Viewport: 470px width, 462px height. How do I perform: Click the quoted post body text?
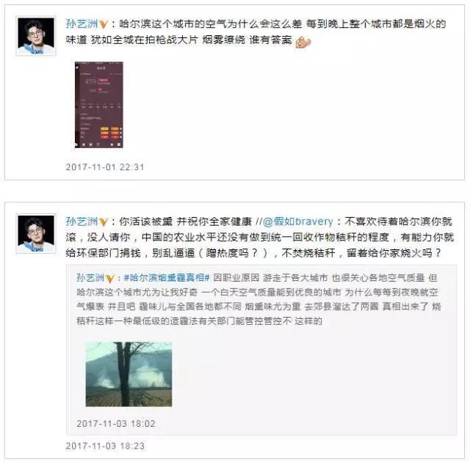(x=258, y=299)
